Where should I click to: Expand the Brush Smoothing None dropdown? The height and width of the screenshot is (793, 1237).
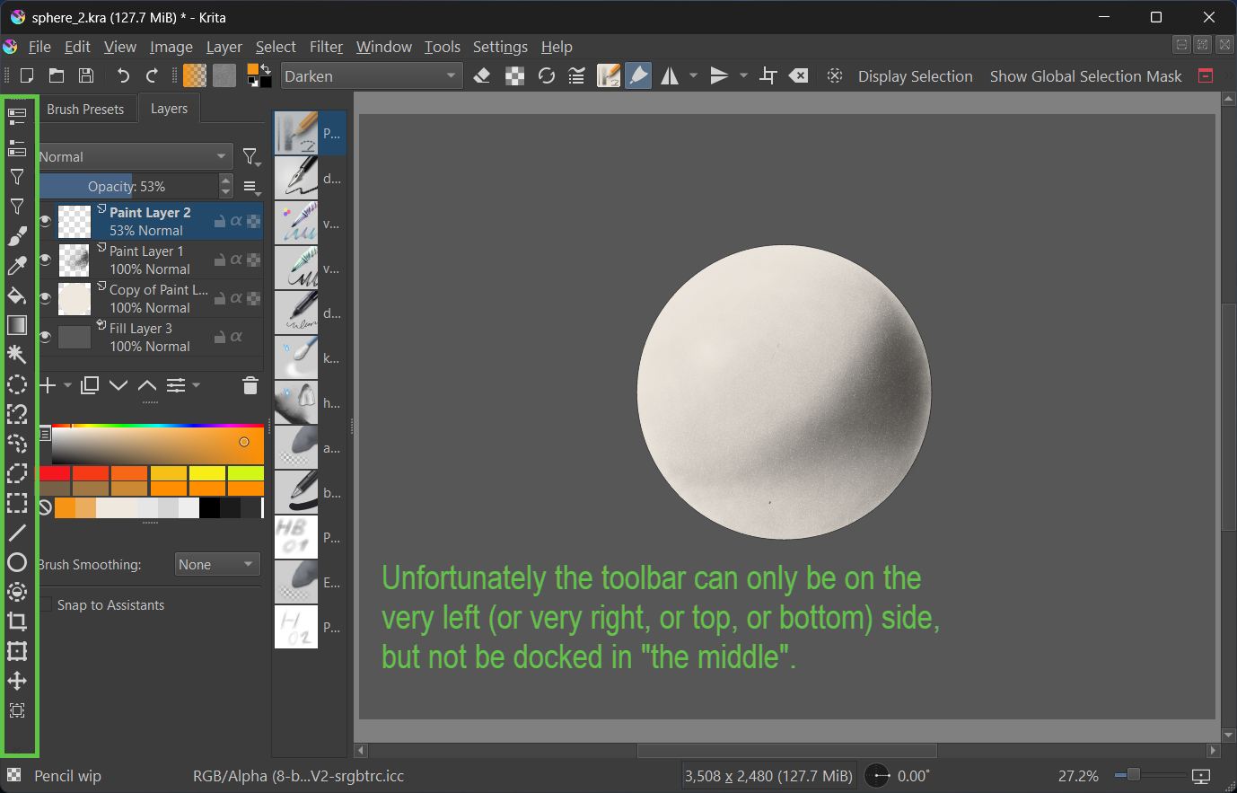[x=216, y=565]
